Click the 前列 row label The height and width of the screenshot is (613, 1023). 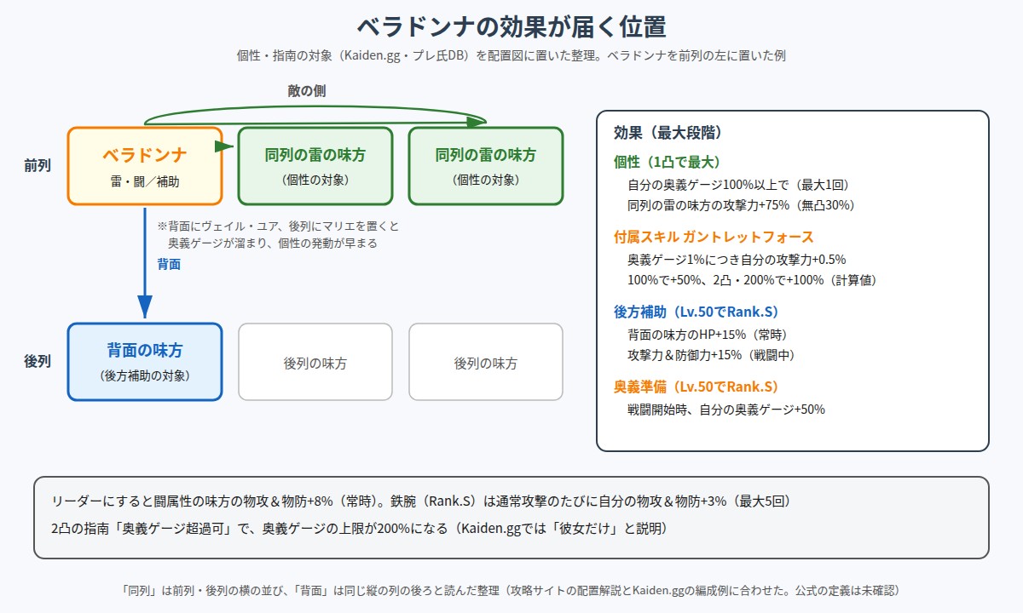(38, 166)
